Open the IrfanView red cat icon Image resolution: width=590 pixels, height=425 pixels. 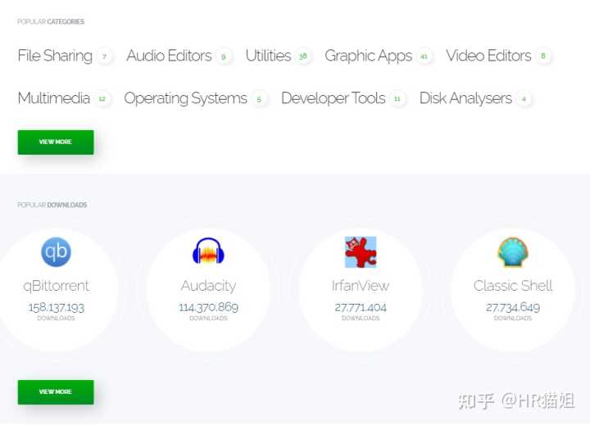[361, 252]
